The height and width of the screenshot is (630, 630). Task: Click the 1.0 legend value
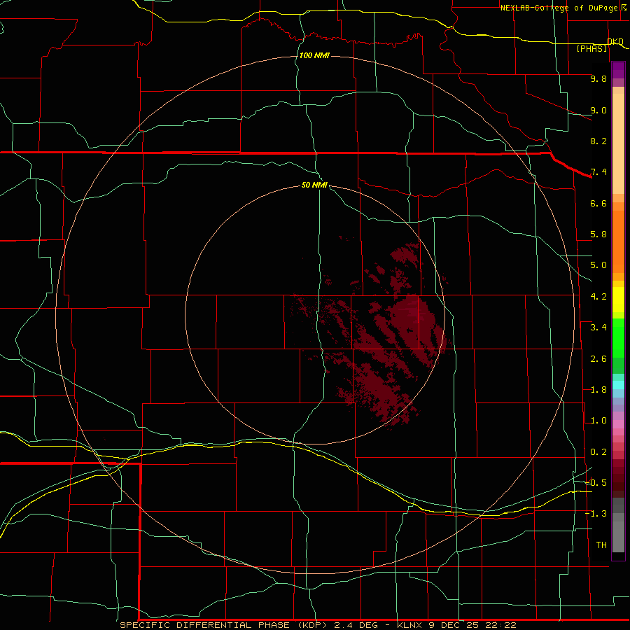598,421
